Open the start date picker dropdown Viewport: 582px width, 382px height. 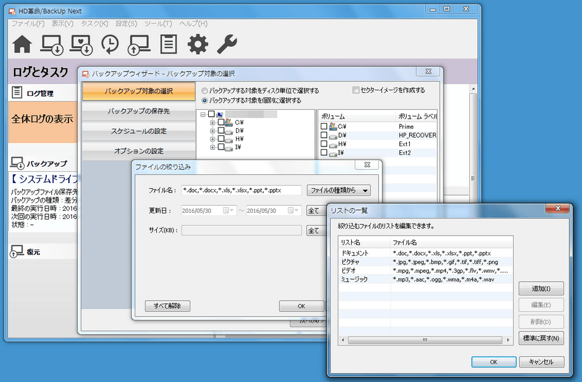[232, 211]
